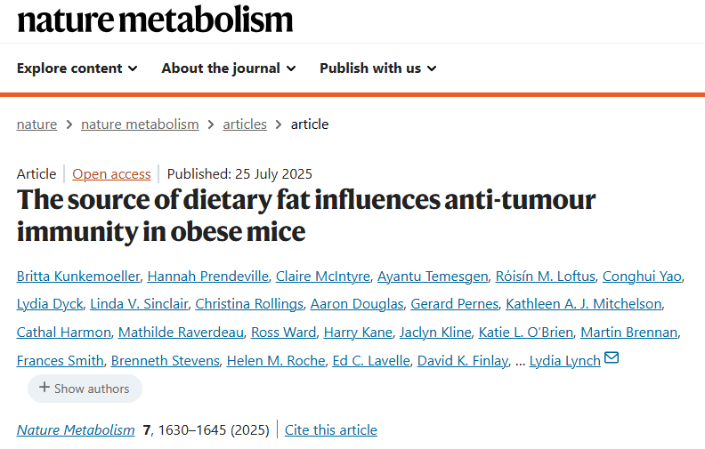Click the Open access link

coord(111,174)
